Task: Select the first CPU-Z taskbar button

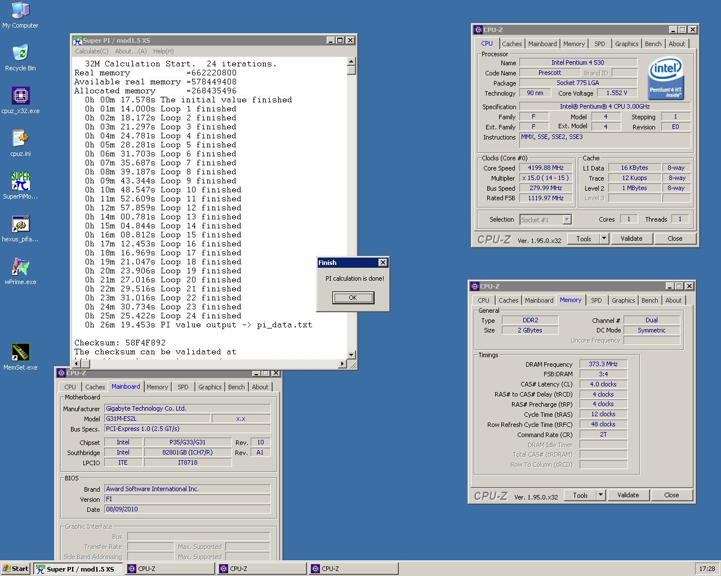Action: 170,569
